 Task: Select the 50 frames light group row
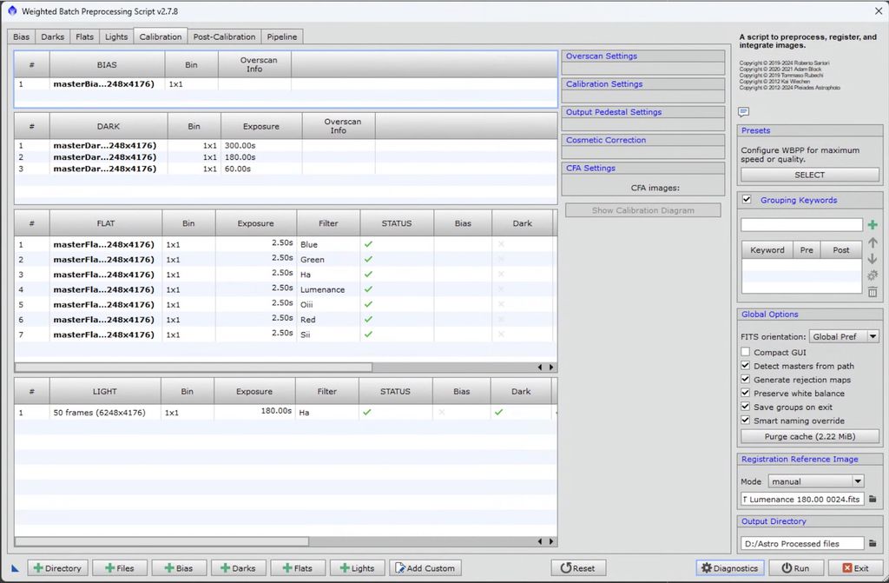pyautogui.click(x=286, y=412)
